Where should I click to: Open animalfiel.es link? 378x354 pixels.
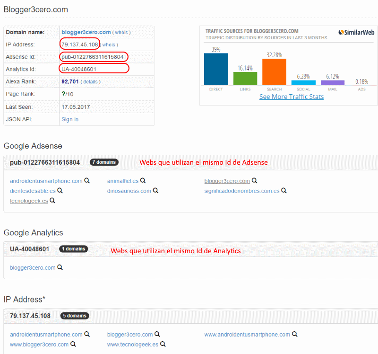[123, 181]
